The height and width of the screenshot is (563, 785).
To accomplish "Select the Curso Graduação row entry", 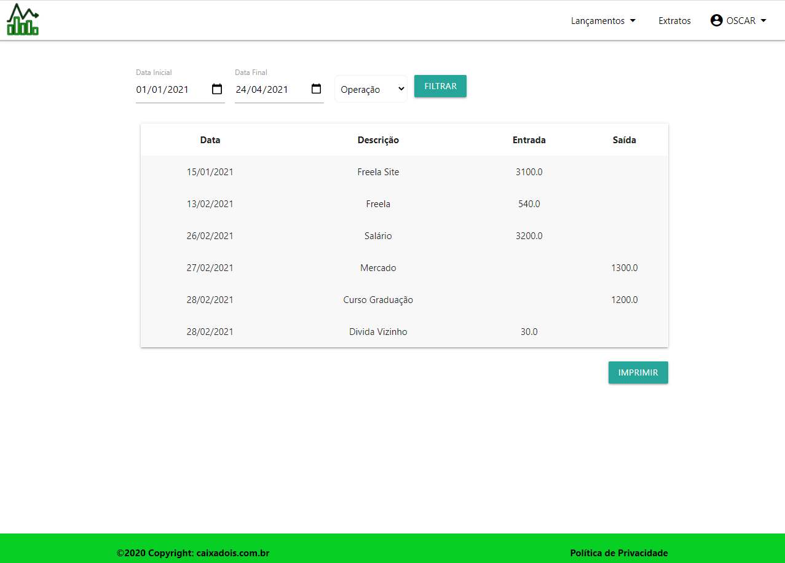I will [x=378, y=300].
